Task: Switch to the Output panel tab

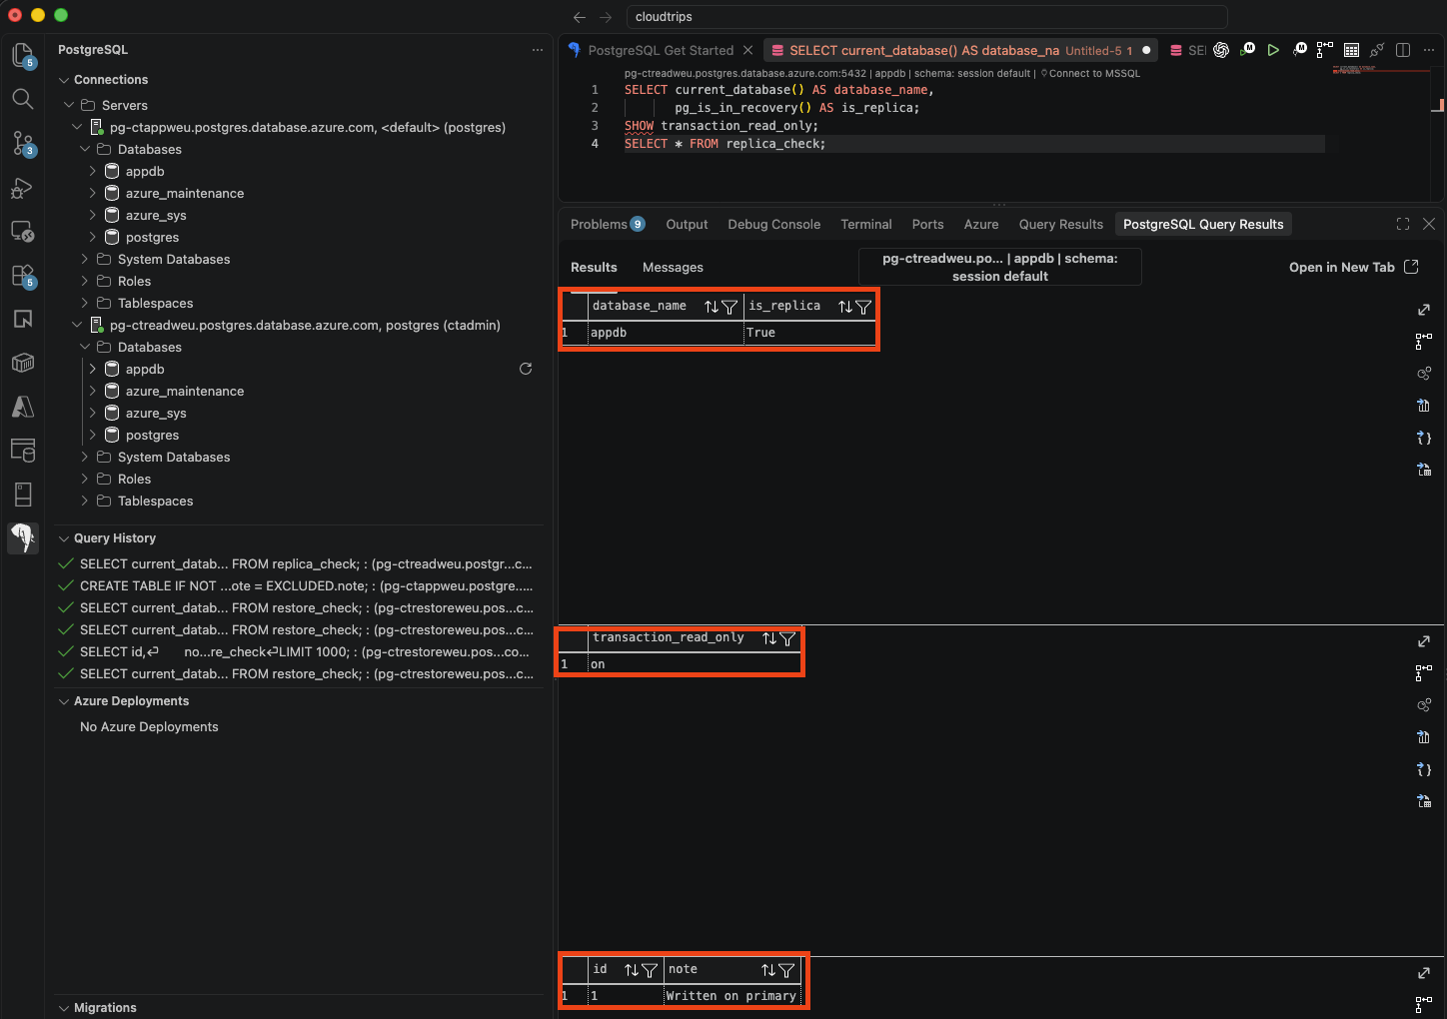Action: pyautogui.click(x=687, y=224)
